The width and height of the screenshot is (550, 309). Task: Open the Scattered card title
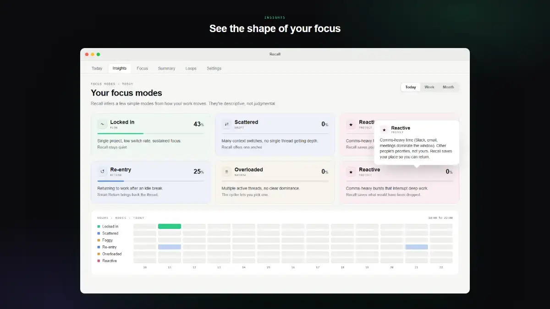click(x=246, y=122)
